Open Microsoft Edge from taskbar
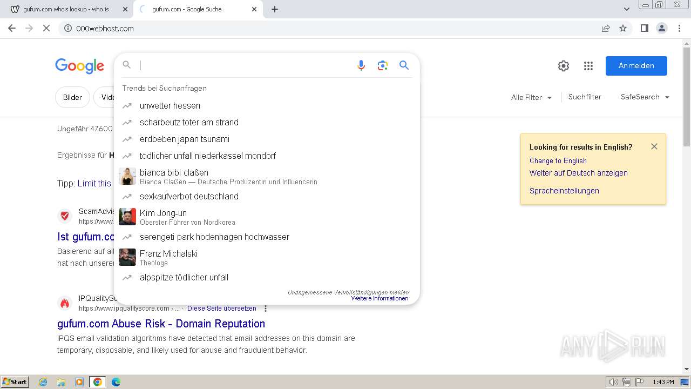Viewport: 691px width, 389px height. [x=116, y=382]
